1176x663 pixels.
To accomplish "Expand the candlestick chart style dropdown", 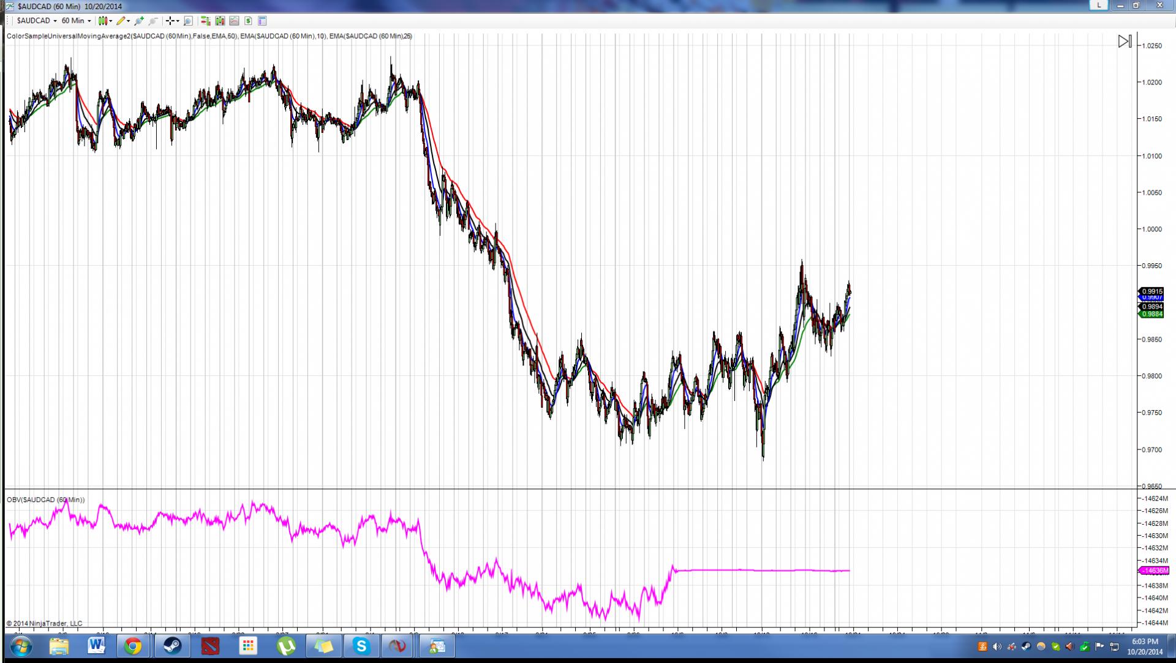I will [x=111, y=21].
